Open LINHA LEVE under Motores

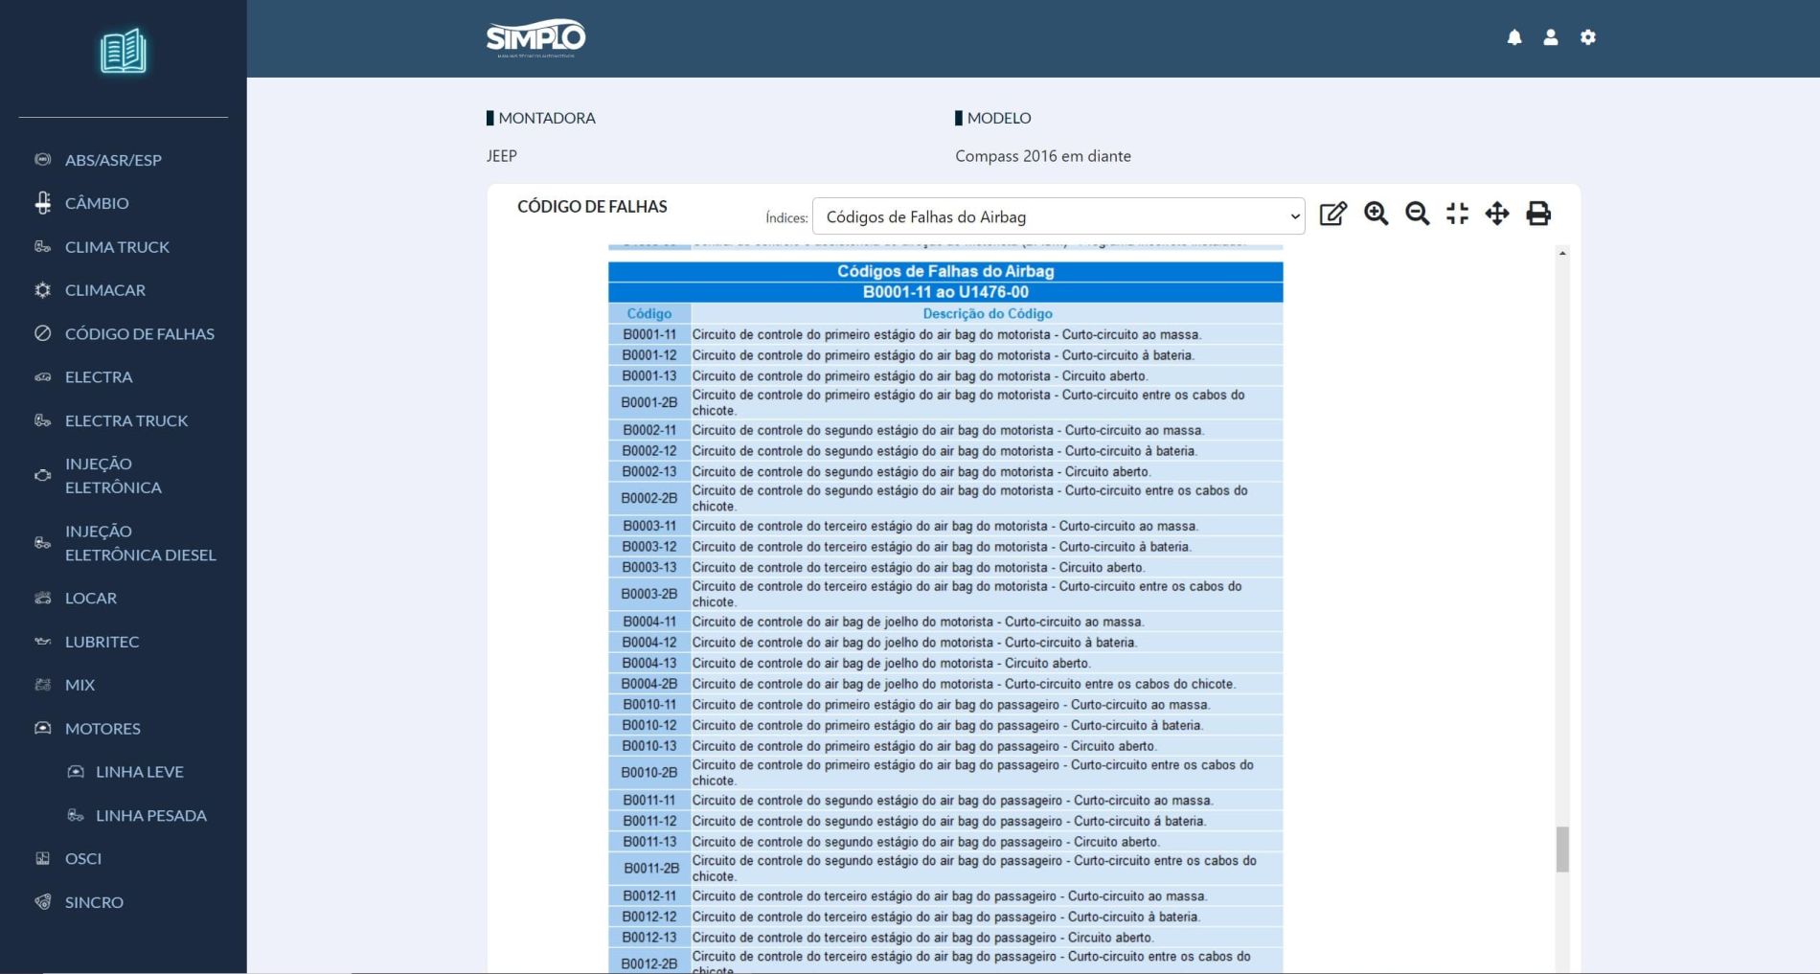pyautogui.click(x=139, y=772)
